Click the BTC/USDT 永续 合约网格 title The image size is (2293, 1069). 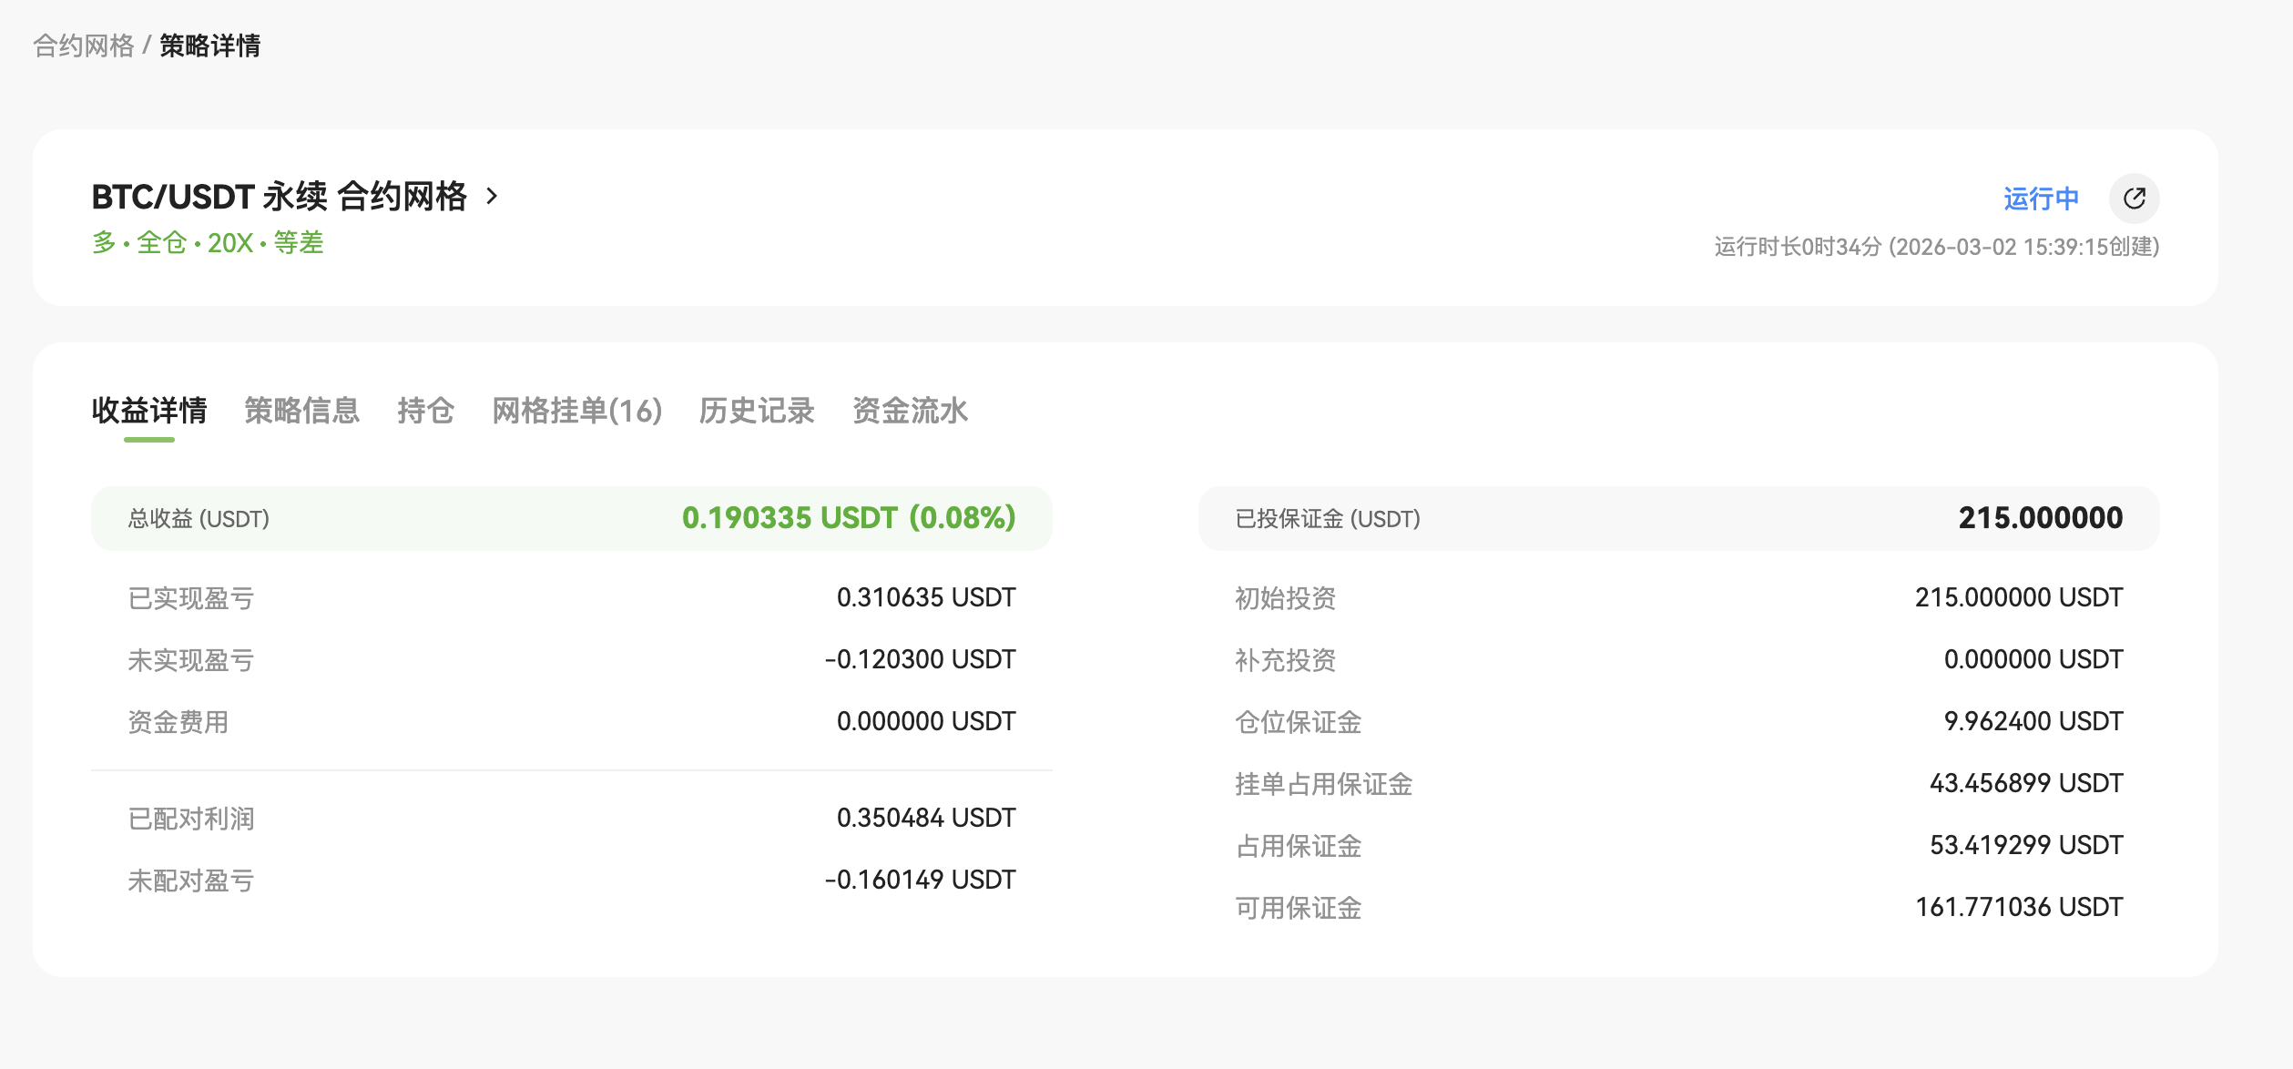pos(279,197)
